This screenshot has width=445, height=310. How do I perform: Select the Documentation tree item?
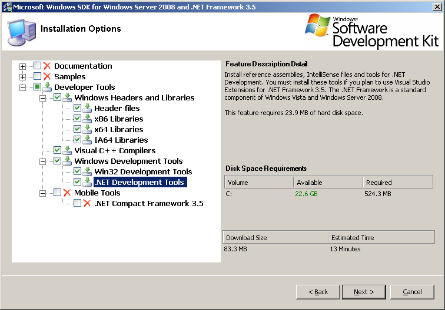coord(83,66)
